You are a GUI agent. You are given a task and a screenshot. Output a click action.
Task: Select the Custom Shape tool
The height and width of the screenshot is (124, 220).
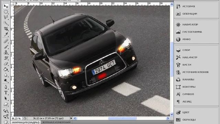(6, 104)
